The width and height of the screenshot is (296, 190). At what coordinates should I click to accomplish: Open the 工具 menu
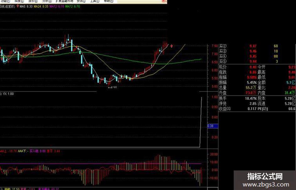tap(95, 1)
